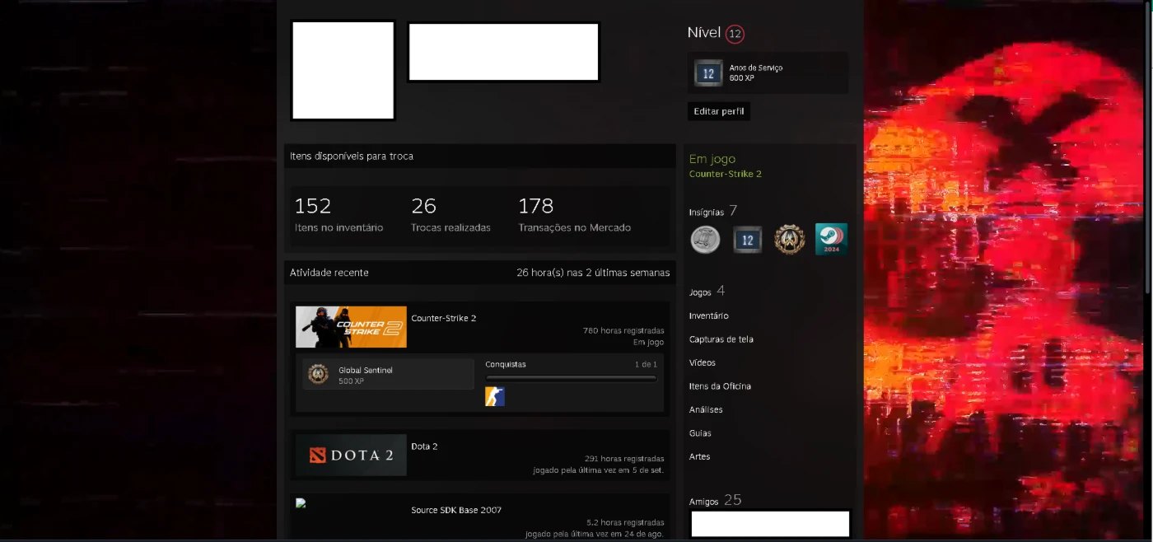Open the Inventário link in the sidebar
The height and width of the screenshot is (542, 1153).
click(x=709, y=315)
